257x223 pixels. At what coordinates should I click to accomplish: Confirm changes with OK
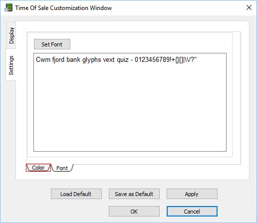[134, 212]
